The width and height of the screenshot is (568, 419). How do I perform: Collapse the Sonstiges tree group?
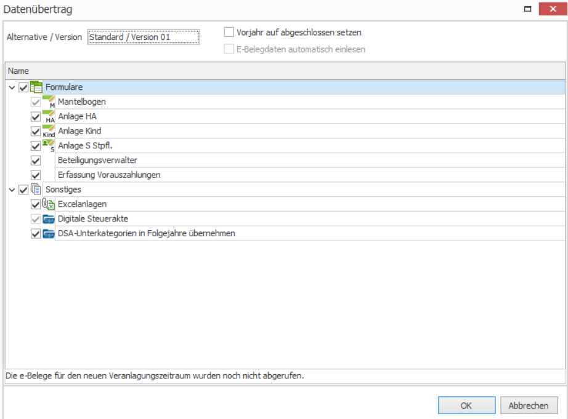coord(12,190)
